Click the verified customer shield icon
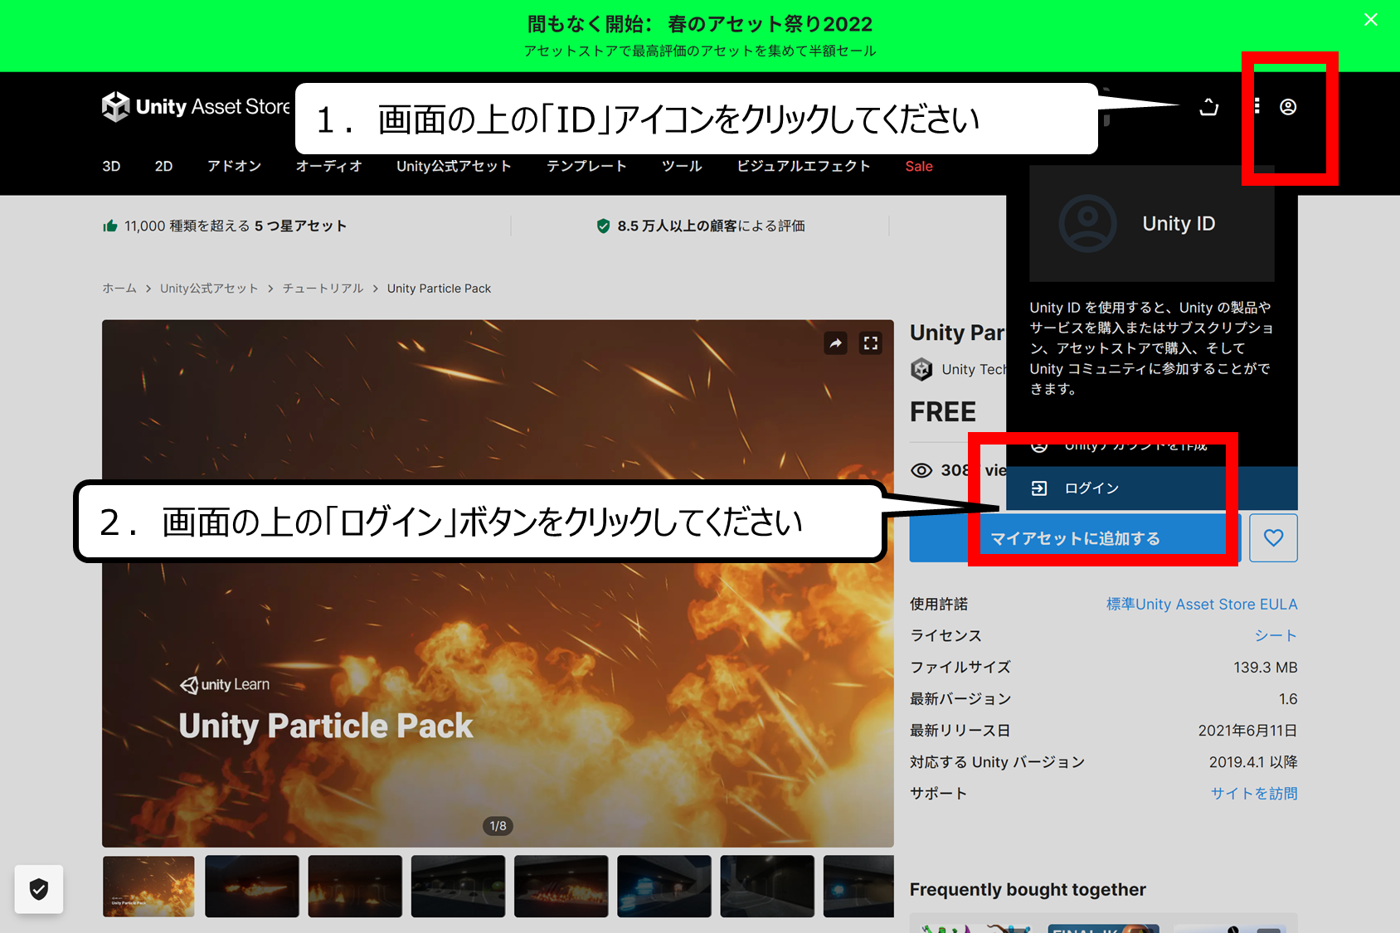This screenshot has height=933, width=1400. point(604,226)
